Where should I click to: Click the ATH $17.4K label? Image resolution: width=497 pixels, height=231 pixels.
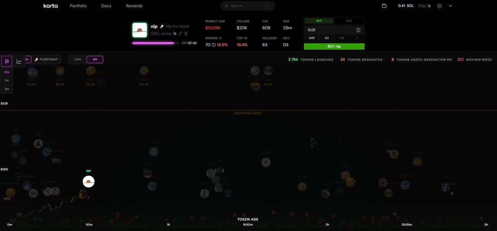coord(189,43)
